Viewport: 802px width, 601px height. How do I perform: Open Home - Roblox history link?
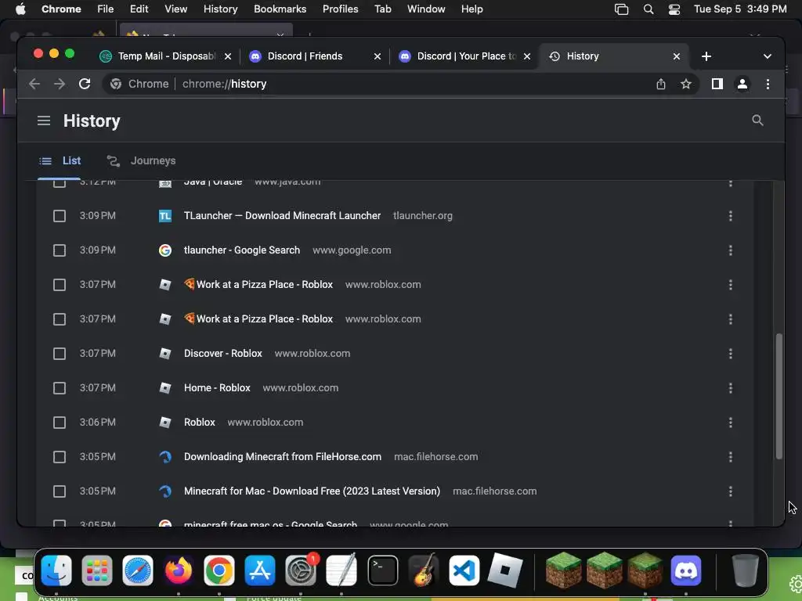217,388
